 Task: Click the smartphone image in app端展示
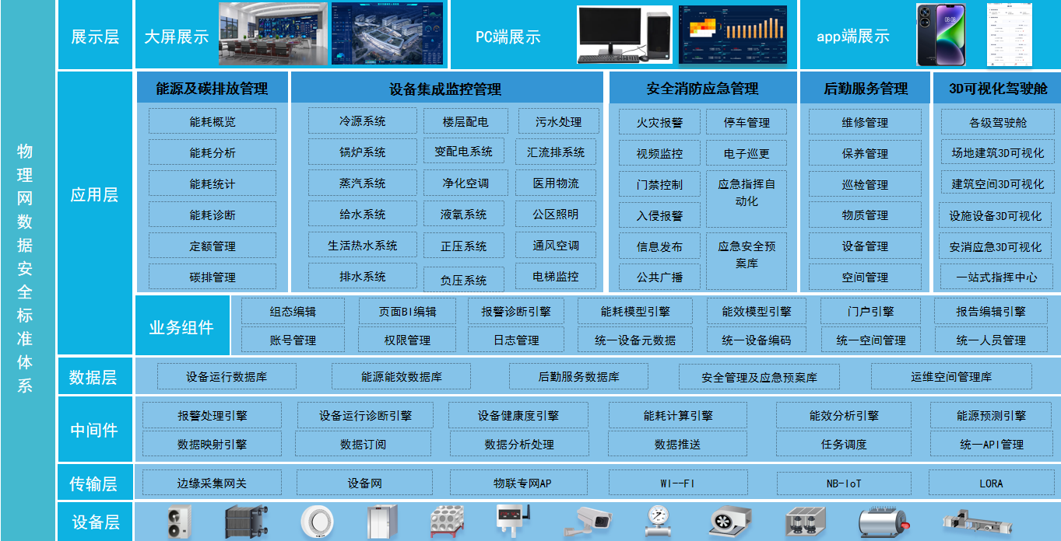940,35
